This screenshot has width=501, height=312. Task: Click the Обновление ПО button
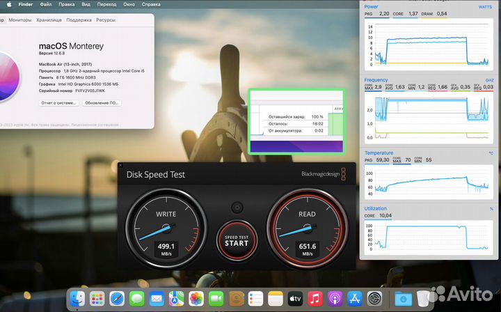tap(102, 103)
